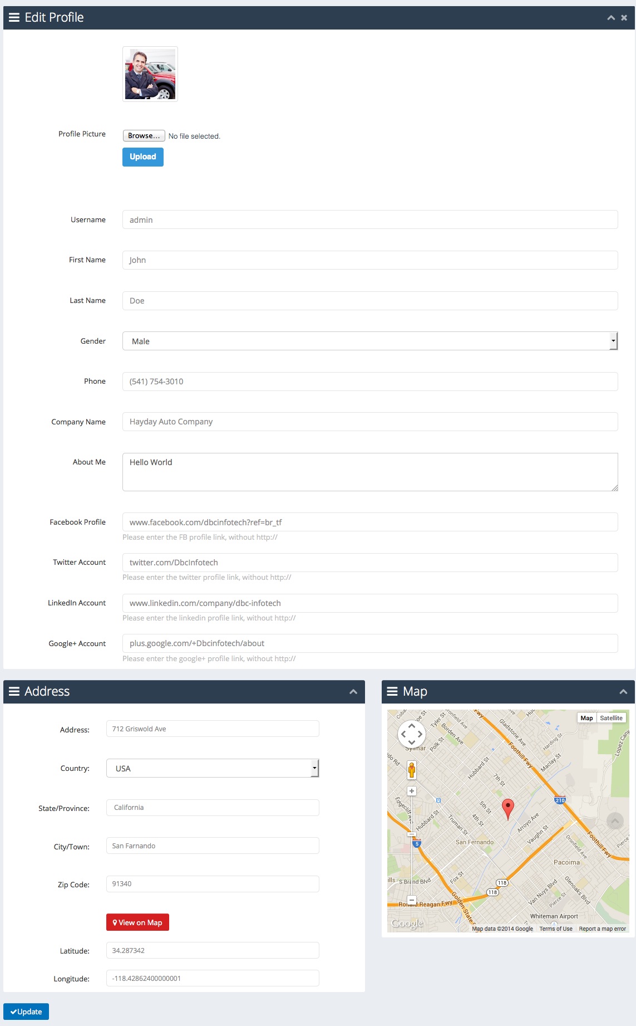The image size is (636, 1026).
Task: Open the map Terms of Use link
Action: pos(556,929)
